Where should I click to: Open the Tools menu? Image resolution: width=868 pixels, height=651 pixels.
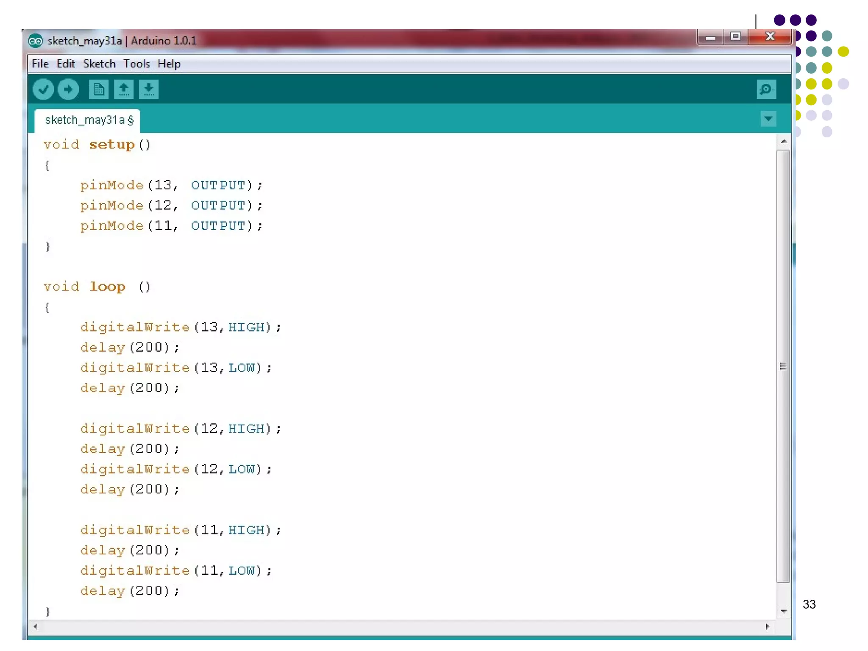(137, 64)
